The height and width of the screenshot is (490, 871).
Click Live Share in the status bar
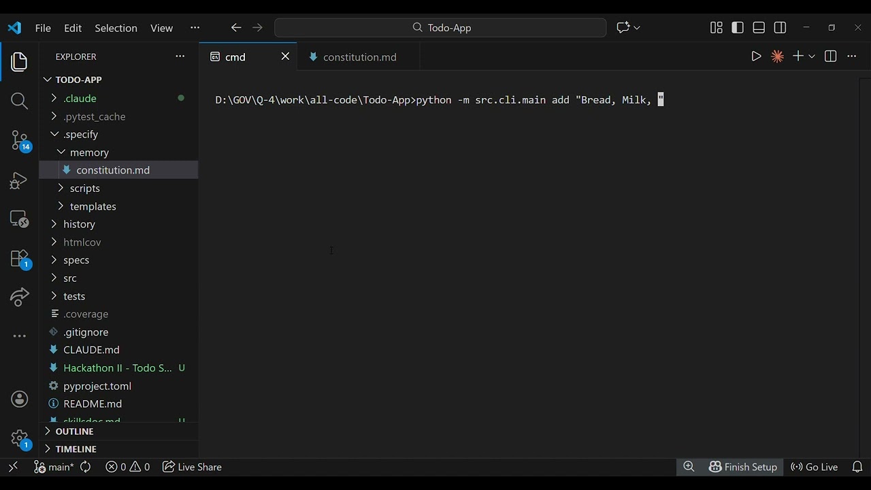[x=192, y=467]
